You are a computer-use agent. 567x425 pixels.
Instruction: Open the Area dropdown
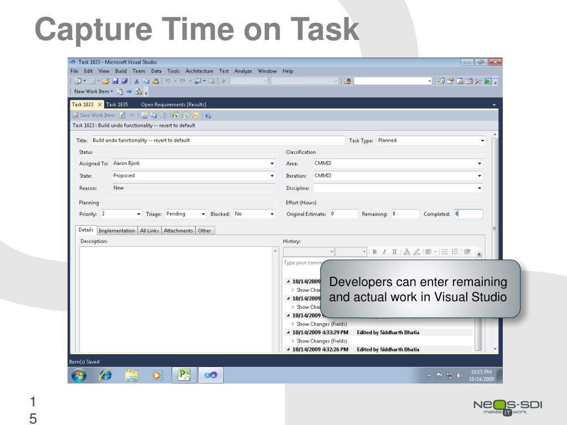click(x=480, y=164)
